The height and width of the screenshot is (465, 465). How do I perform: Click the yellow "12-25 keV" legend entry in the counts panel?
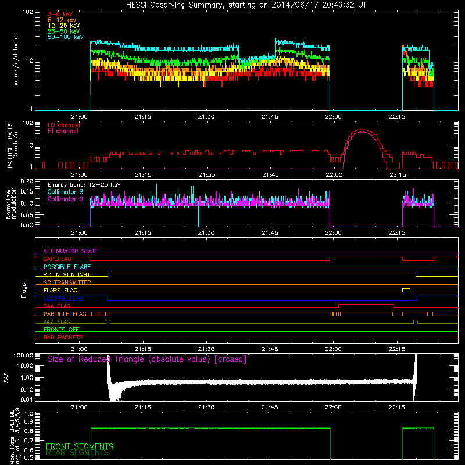(64, 26)
